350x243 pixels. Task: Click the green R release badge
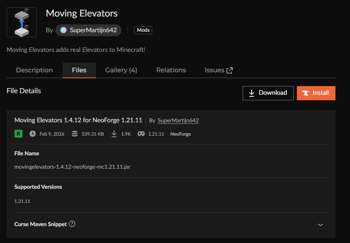(x=18, y=134)
